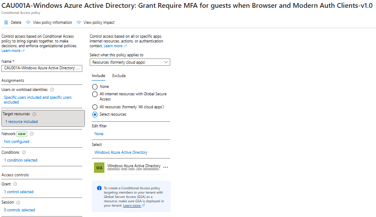Open '0 controls selected' Session link
The height and width of the screenshot is (217, 376).
coord(19,210)
